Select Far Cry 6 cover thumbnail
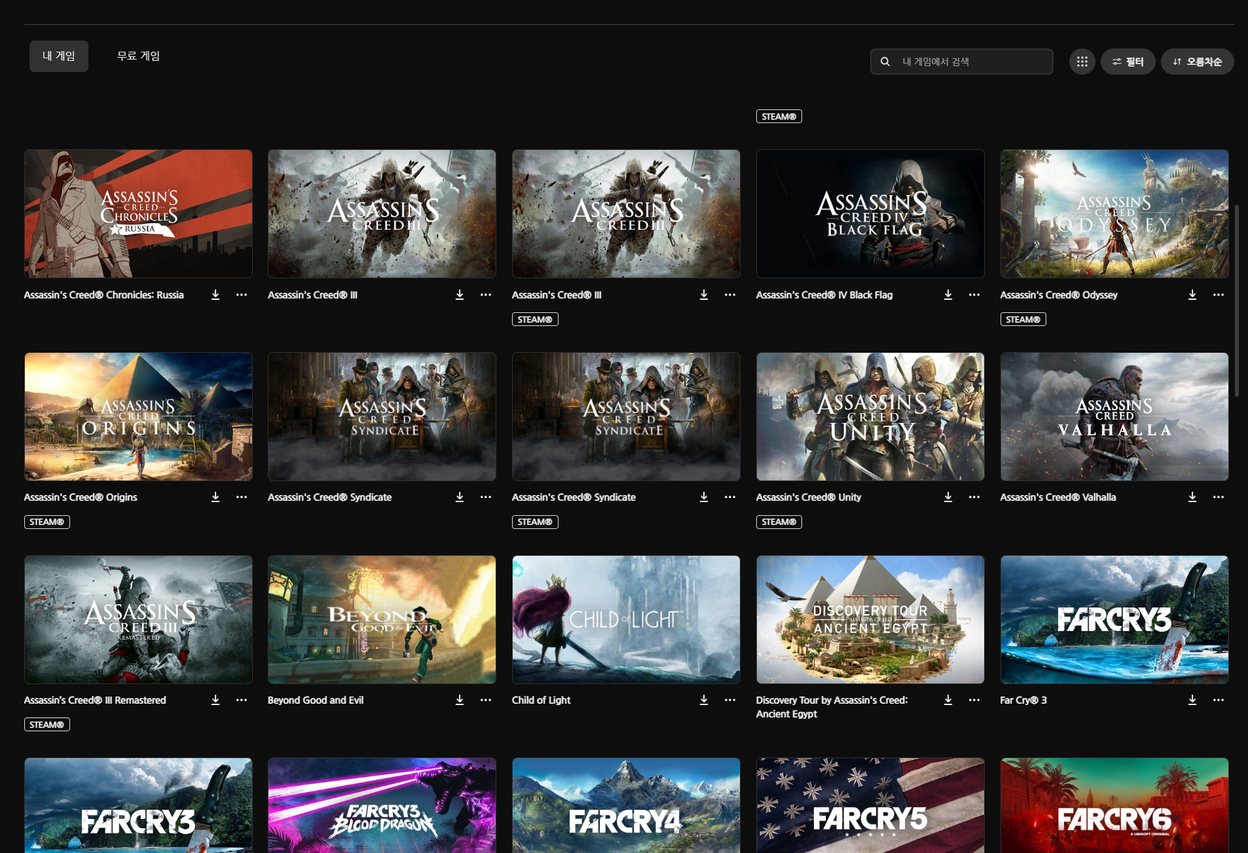1248x853 pixels. pyautogui.click(x=1114, y=805)
